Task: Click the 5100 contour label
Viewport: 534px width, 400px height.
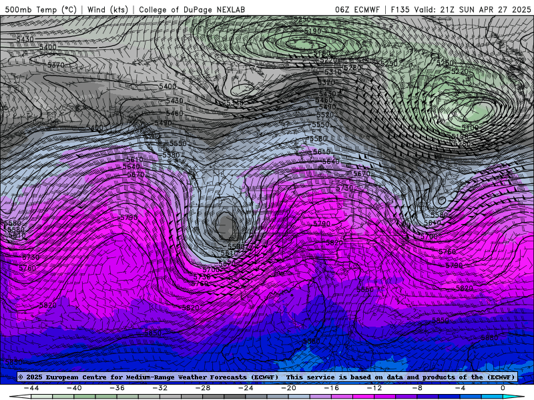Action: (470, 127)
